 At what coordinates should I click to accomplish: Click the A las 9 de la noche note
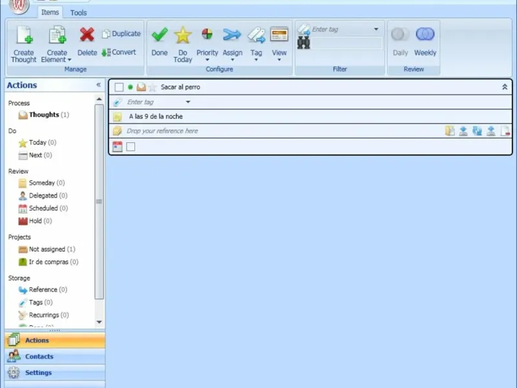156,116
